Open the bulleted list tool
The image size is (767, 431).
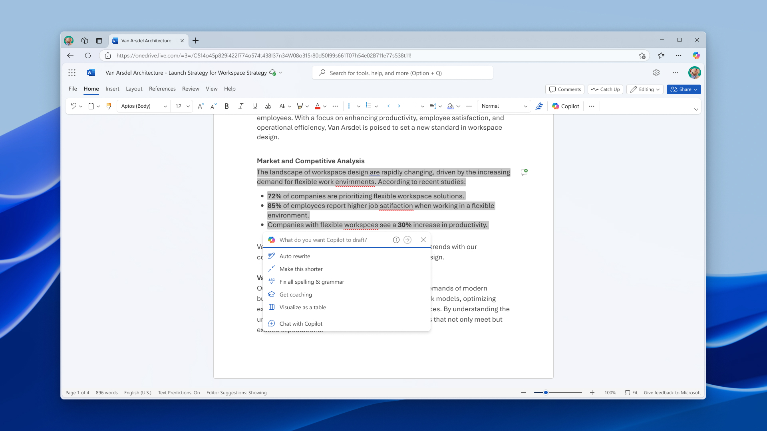(352, 106)
